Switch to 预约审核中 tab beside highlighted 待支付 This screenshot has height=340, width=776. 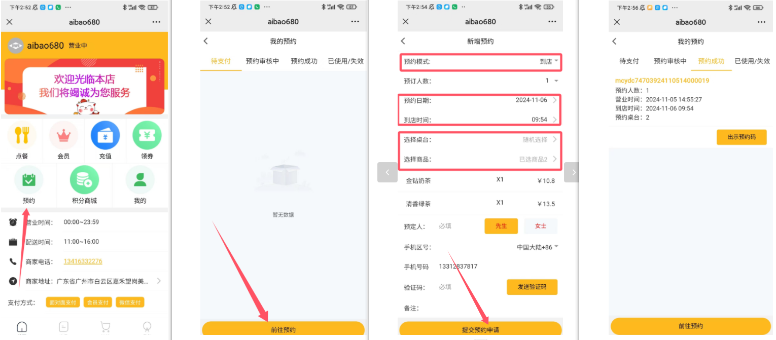262,61
